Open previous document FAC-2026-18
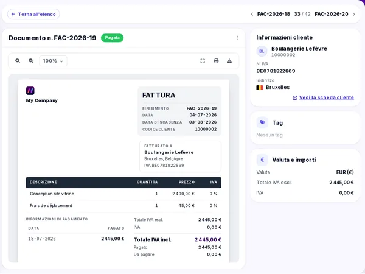The height and width of the screenshot is (274, 365). click(274, 14)
